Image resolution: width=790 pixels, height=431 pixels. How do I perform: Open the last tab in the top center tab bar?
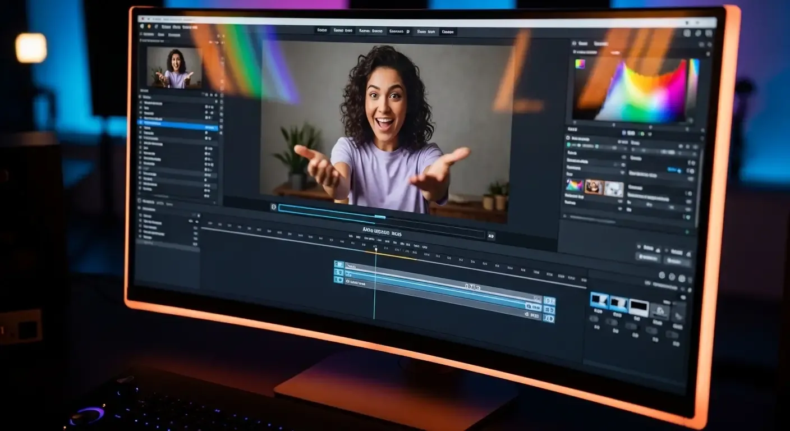(448, 32)
